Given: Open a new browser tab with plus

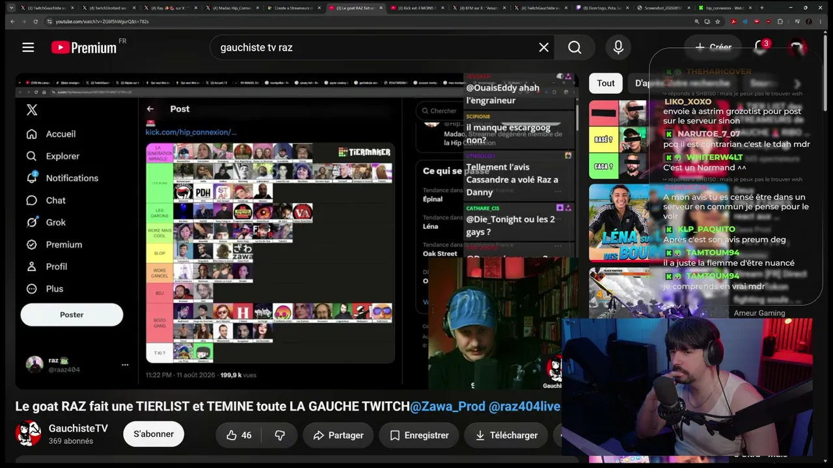Looking at the screenshot, I should 761,8.
